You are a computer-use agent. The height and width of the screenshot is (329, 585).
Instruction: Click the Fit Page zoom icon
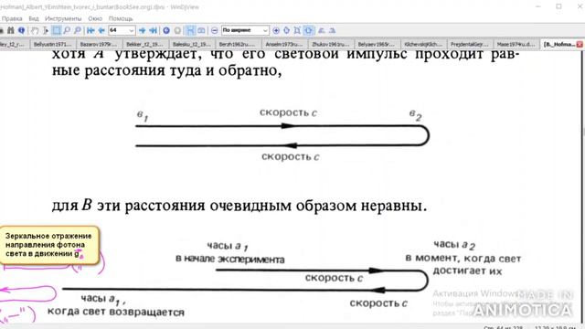pos(297,30)
